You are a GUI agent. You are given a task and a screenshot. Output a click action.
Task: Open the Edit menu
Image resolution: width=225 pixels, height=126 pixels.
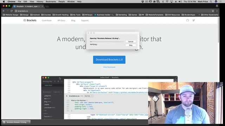(25, 1)
